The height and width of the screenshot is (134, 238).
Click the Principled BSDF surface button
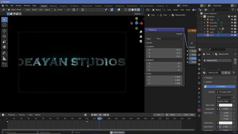coord(224,92)
